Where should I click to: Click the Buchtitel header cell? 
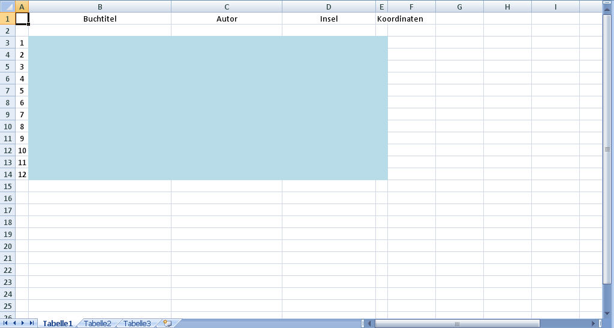coord(100,19)
